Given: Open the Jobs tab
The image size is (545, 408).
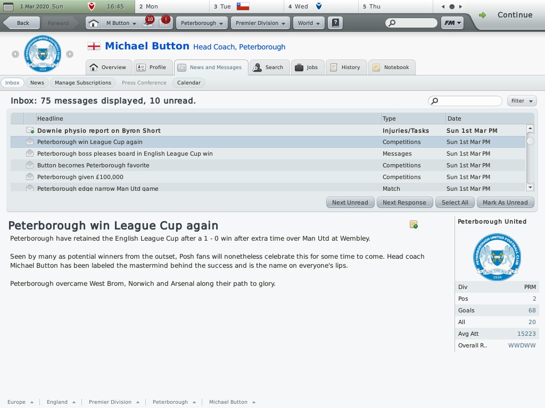Looking at the screenshot, I should (x=307, y=67).
